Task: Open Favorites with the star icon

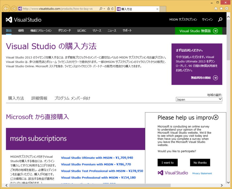Action: (221, 8)
